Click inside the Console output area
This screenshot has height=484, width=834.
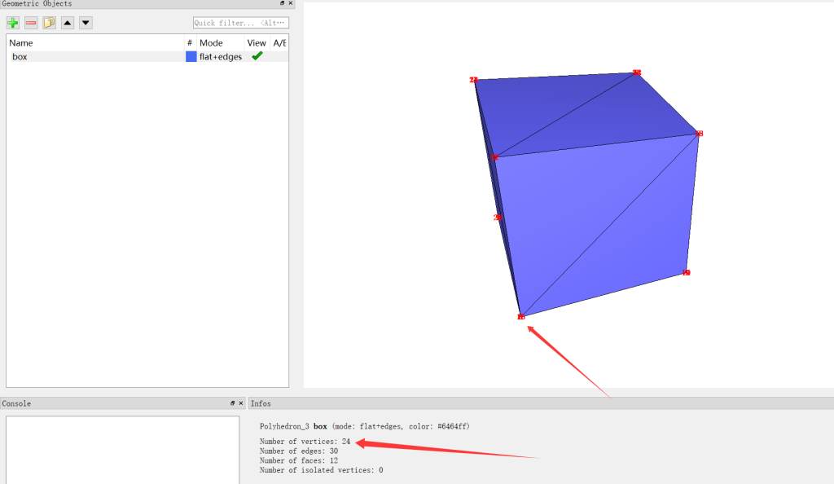click(122, 448)
